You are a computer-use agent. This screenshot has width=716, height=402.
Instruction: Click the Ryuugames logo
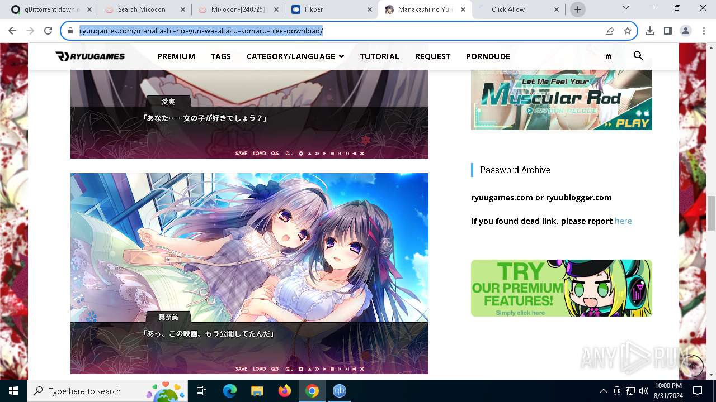click(x=90, y=56)
